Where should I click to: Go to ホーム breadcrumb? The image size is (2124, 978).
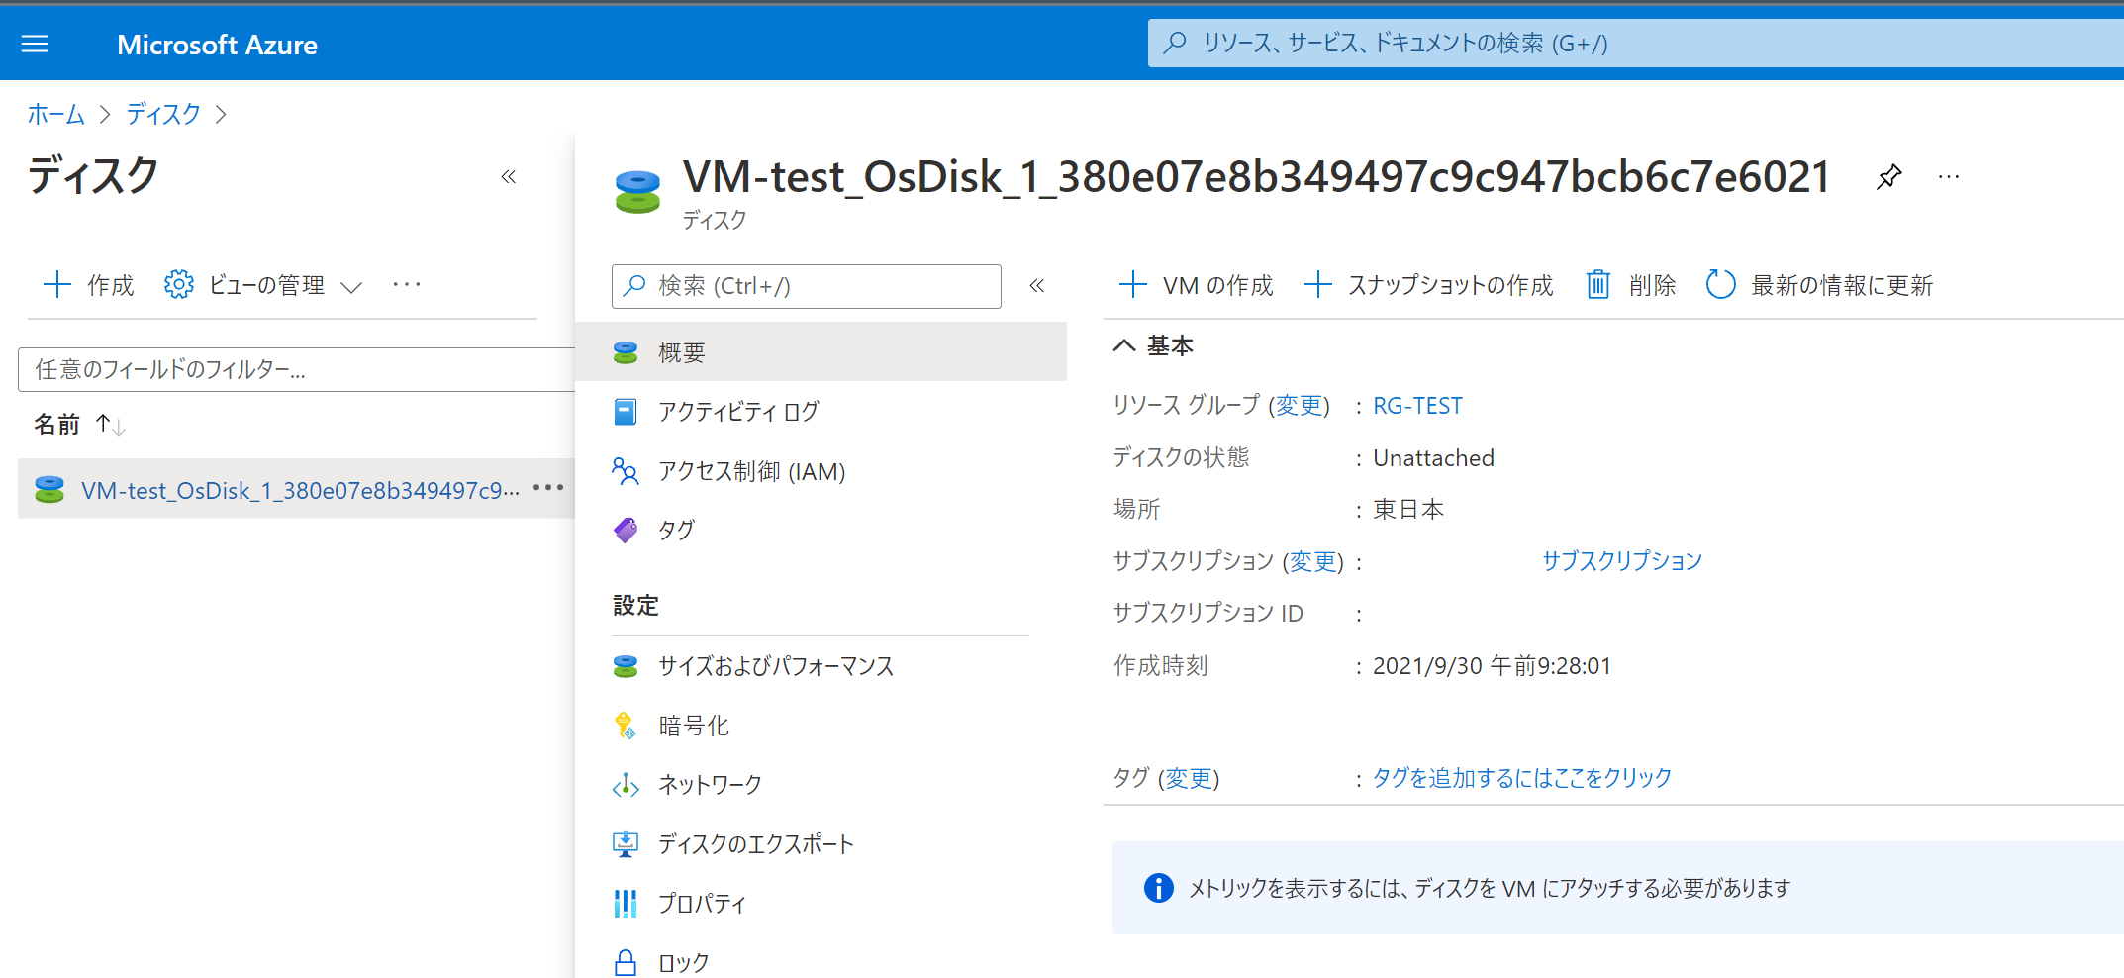pos(56,114)
